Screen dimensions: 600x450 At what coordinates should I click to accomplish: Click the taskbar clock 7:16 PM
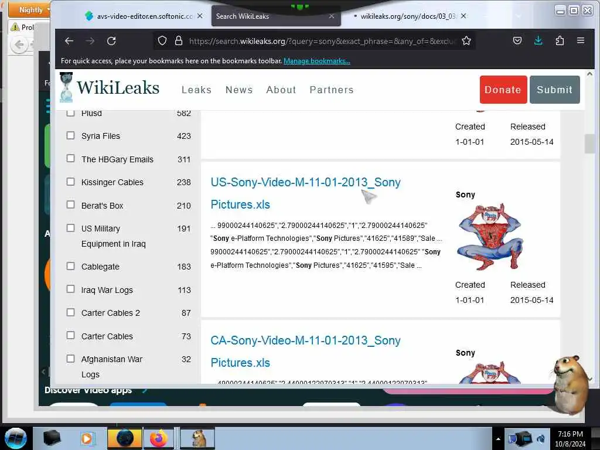click(570, 434)
